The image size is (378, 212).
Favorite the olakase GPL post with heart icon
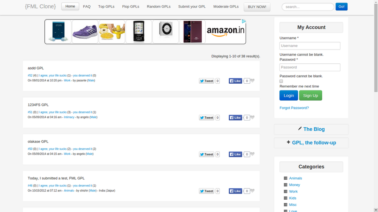click(252, 154)
